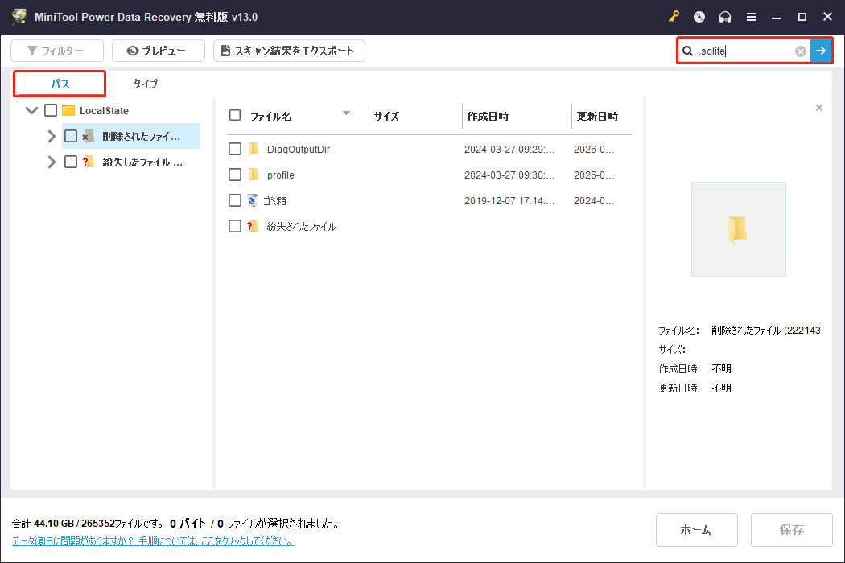Collapse the LocalState tree node
Viewport: 845px width, 563px height.
tap(32, 110)
